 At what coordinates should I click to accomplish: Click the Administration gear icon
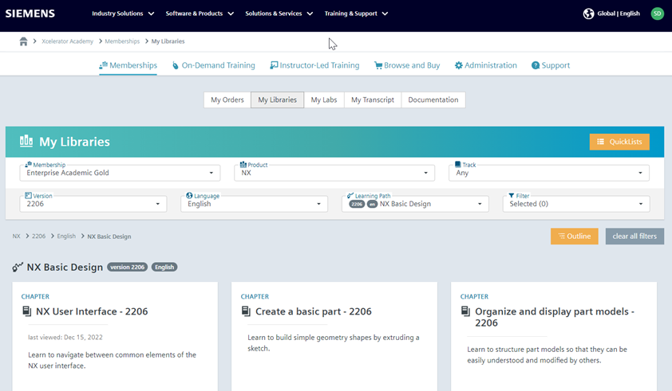(459, 65)
